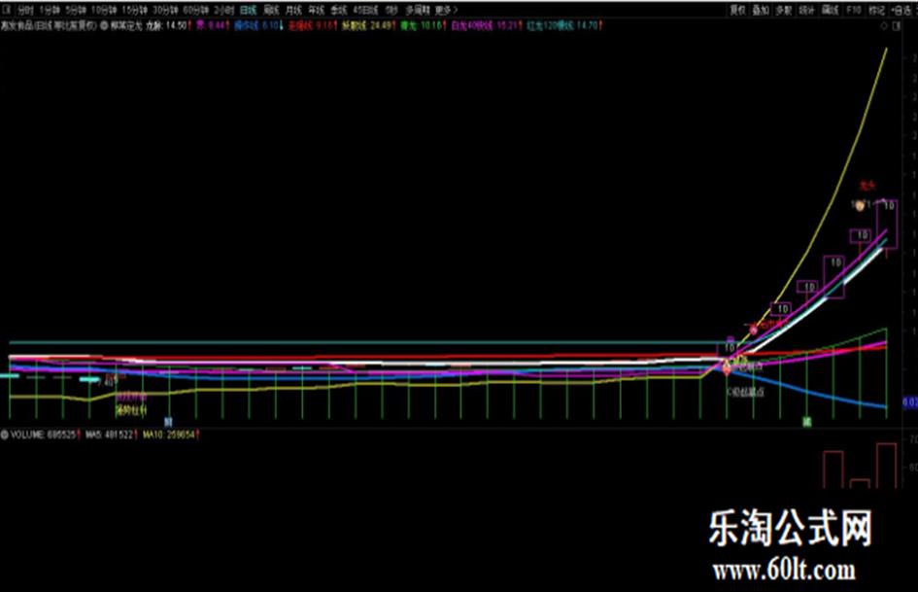Click the VOLUME 695525 readout
The height and width of the screenshot is (592, 918).
[x=44, y=435]
